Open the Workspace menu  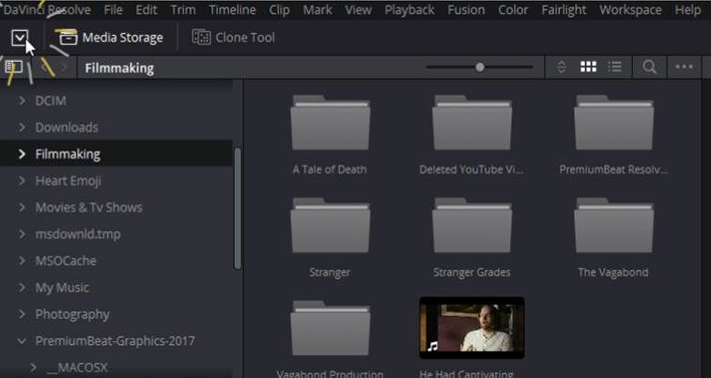(x=630, y=9)
